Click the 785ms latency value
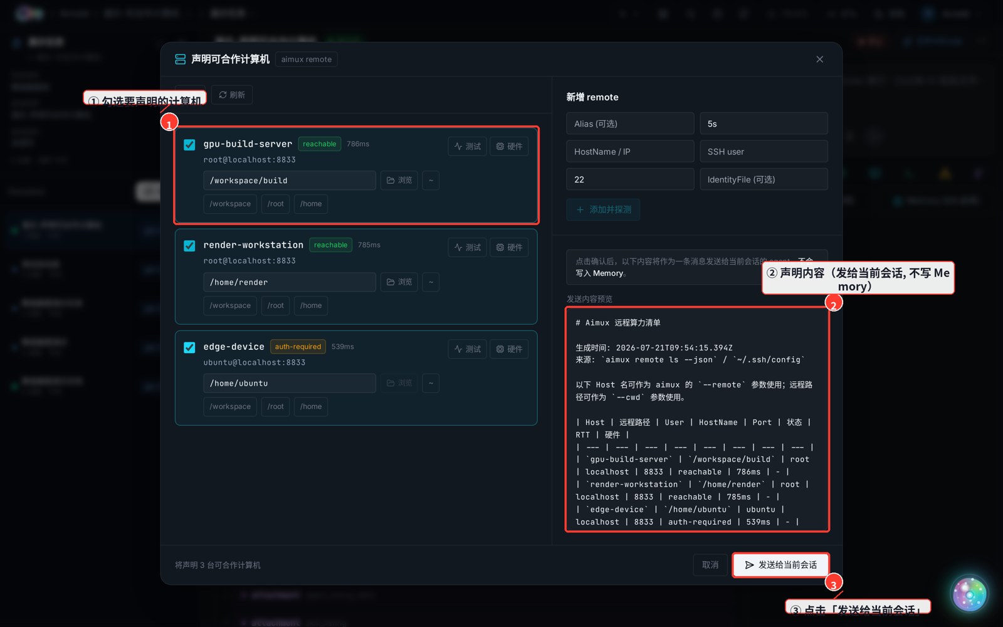This screenshot has height=627, width=1003. tap(369, 245)
